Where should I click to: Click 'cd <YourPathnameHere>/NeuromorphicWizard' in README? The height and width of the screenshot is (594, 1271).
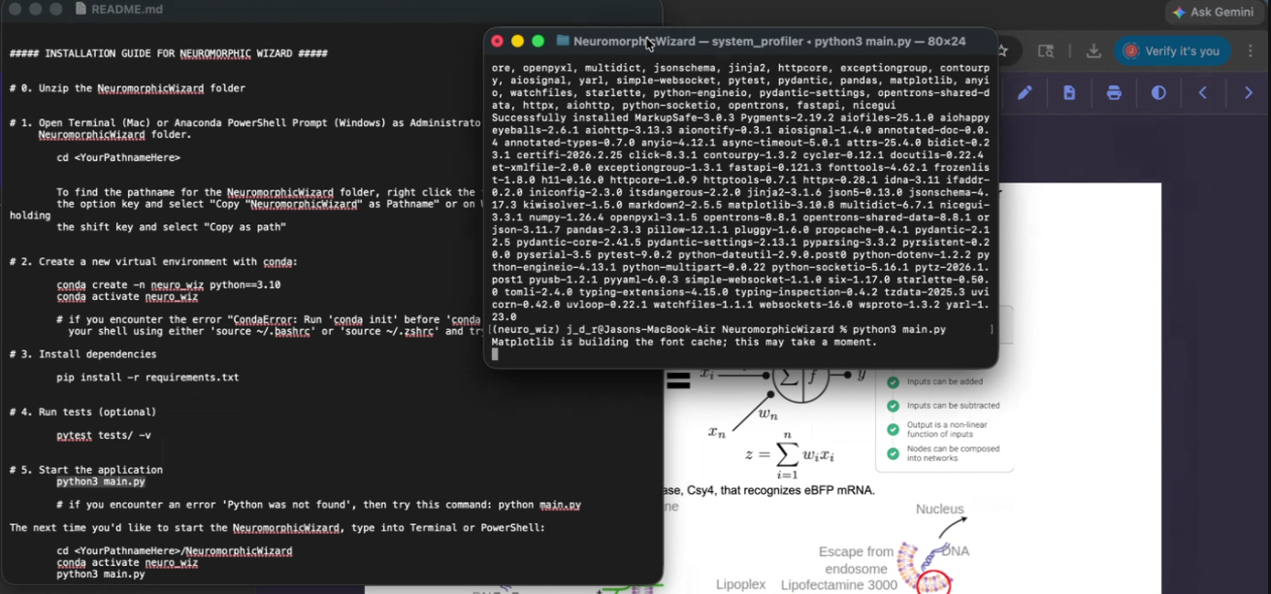[175, 551]
